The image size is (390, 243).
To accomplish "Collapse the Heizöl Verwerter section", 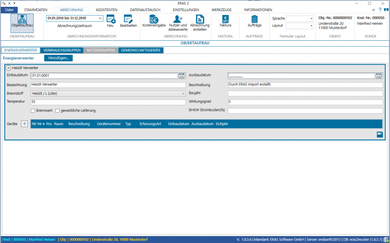I will [8, 68].
